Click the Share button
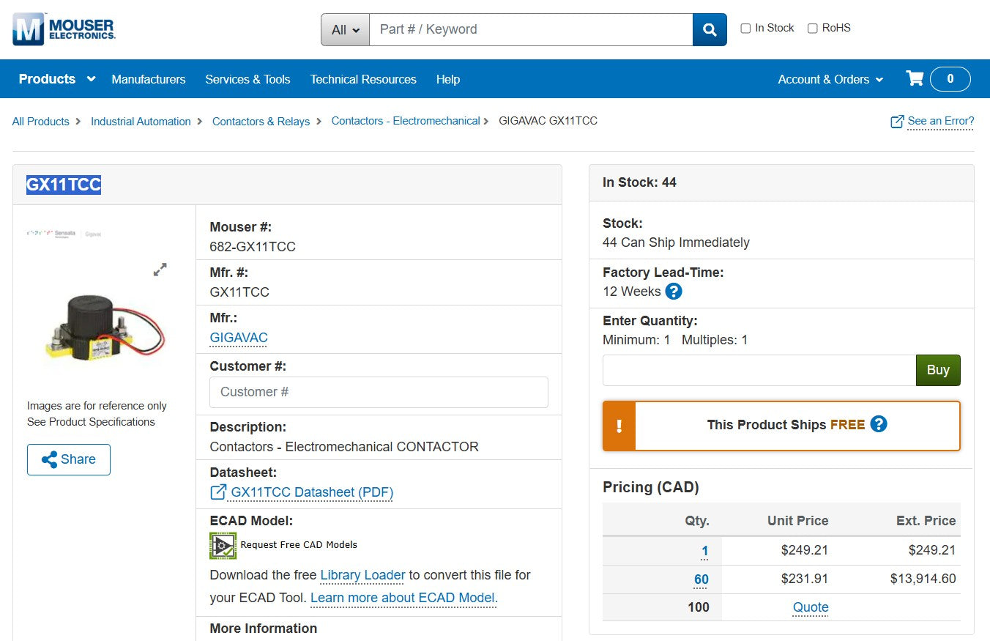This screenshot has height=641, width=990. (69, 459)
